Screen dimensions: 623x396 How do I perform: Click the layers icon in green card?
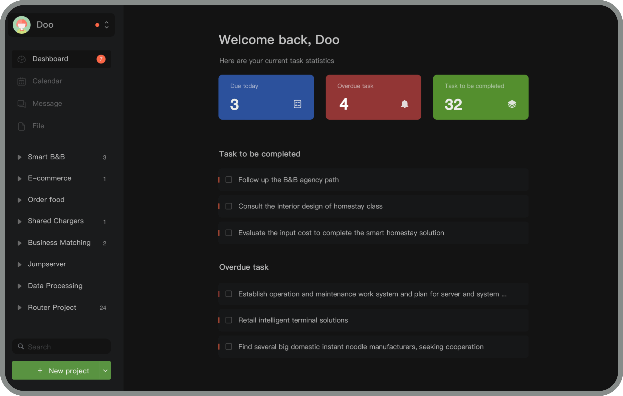pos(512,104)
